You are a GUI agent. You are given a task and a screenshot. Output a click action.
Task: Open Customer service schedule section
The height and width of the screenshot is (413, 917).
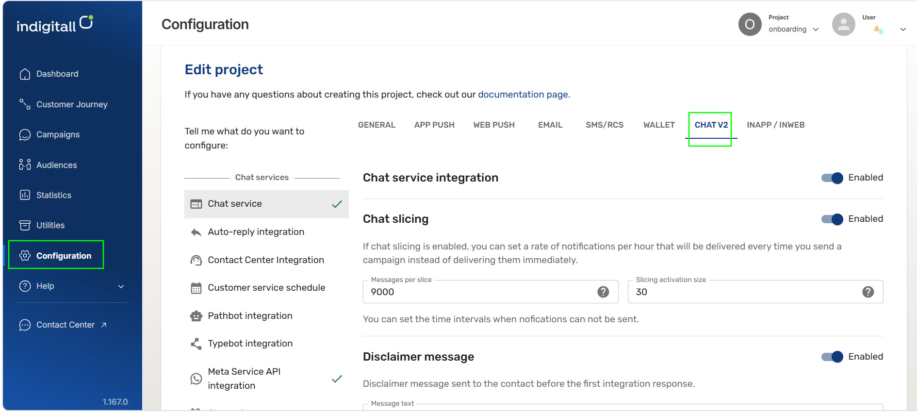266,288
